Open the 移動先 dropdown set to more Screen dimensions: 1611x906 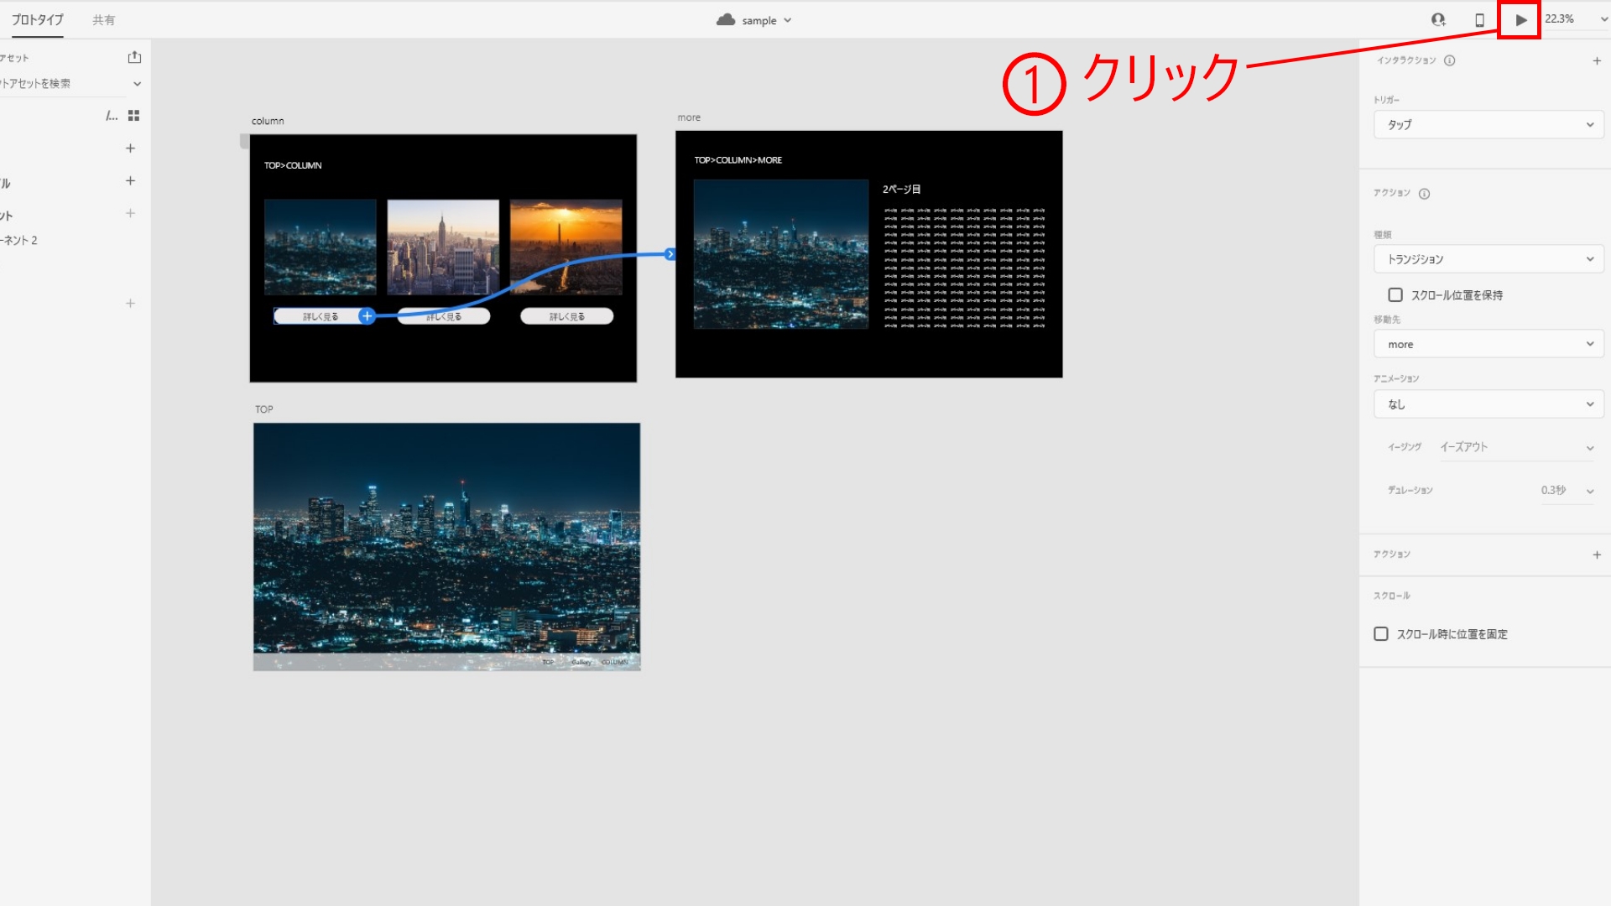1488,343
